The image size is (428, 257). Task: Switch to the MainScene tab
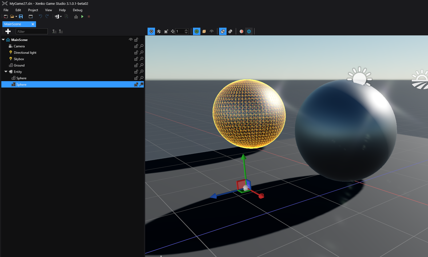click(x=13, y=24)
